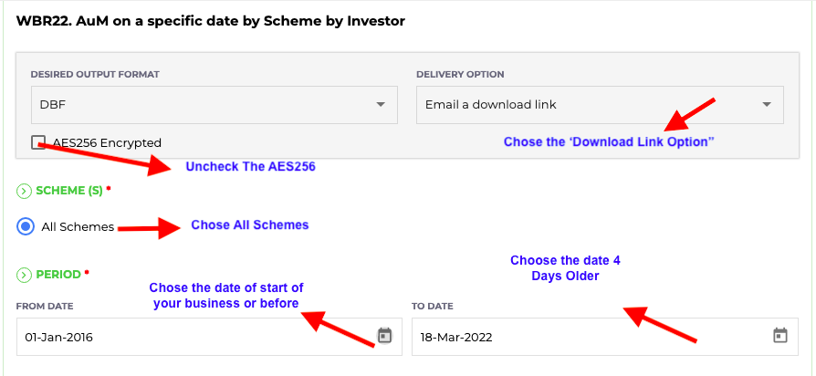Screen dimensions: 816x376
Task: Click the AES256 Encrypted label text
Action: (107, 142)
